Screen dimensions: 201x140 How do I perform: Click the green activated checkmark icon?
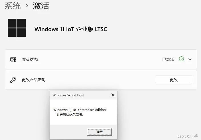(x=181, y=59)
